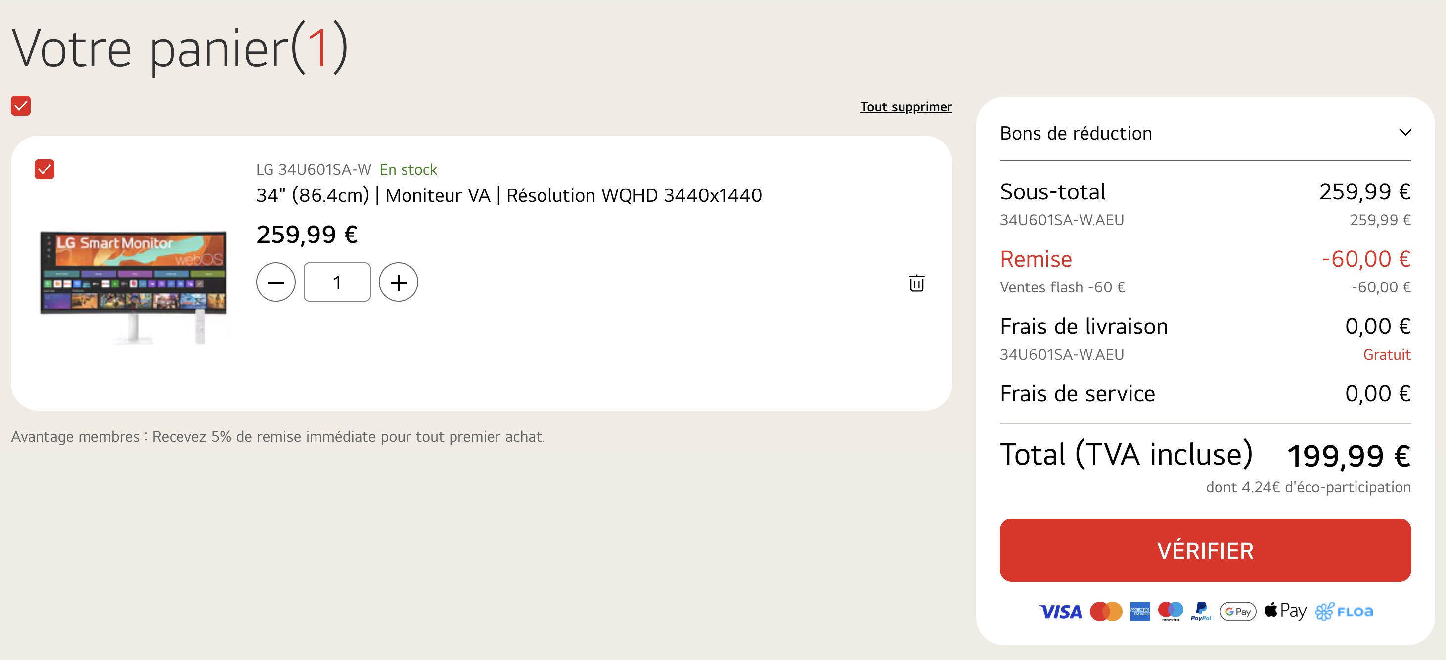This screenshot has width=1446, height=660.
Task: Click the trash icon to remove monitor
Action: point(917,283)
